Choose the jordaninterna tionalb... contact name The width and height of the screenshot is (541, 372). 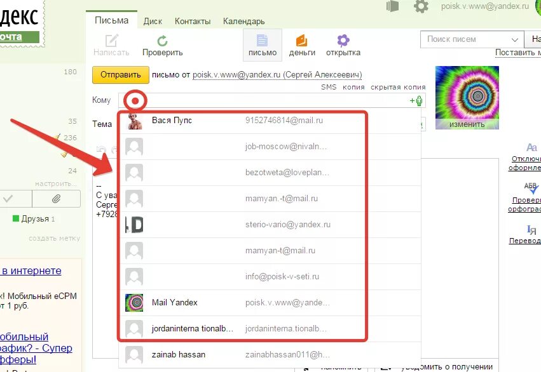click(x=193, y=329)
